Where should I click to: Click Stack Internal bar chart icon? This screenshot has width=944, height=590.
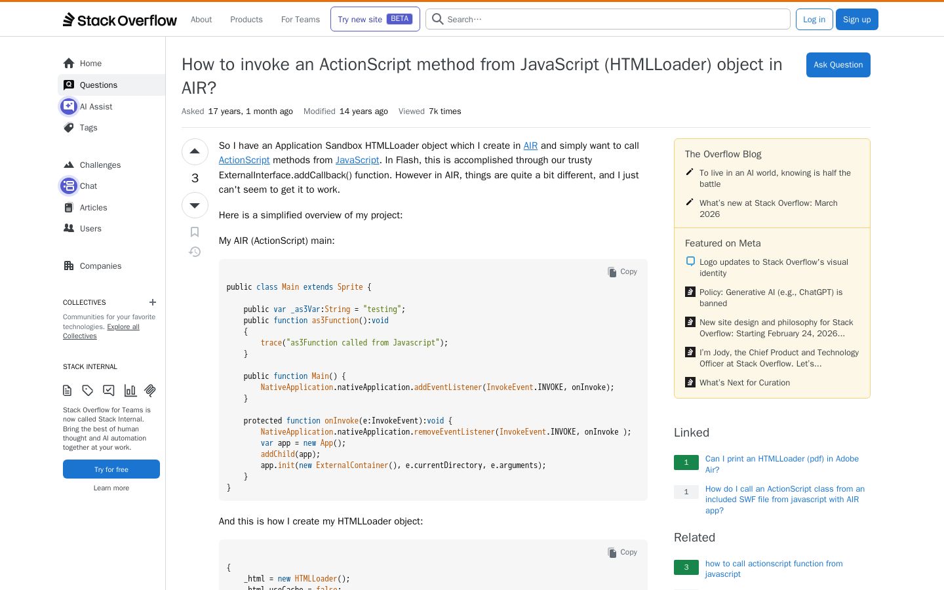[x=130, y=391]
